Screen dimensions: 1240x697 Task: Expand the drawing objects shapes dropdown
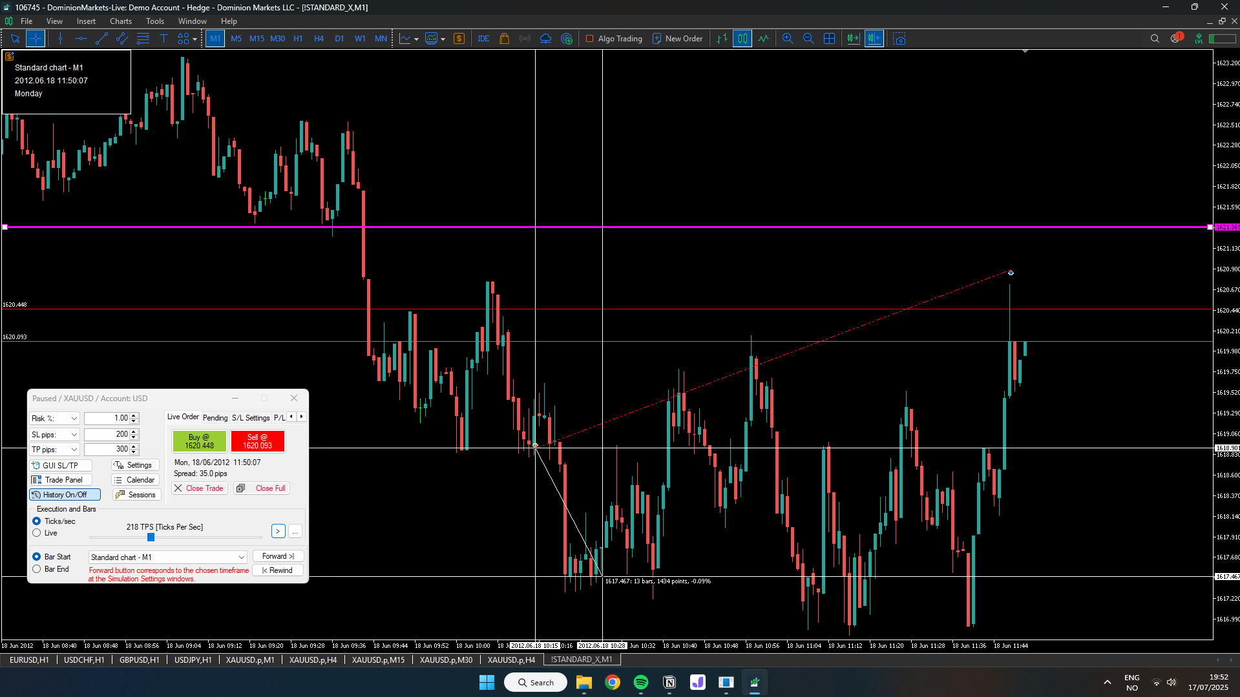click(194, 39)
